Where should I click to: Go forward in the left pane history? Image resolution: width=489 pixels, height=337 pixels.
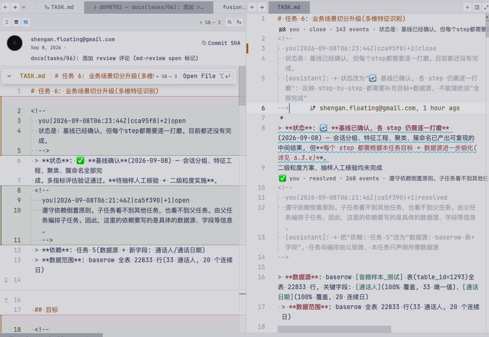[x=15, y=7]
